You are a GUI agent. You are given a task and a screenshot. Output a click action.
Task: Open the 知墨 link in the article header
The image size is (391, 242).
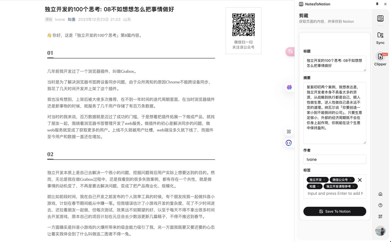pyautogui.click(x=71, y=19)
